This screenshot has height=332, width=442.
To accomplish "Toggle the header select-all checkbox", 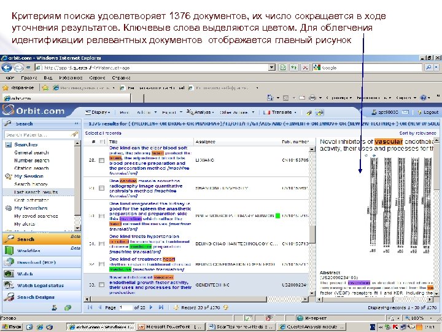I will (x=103, y=142).
